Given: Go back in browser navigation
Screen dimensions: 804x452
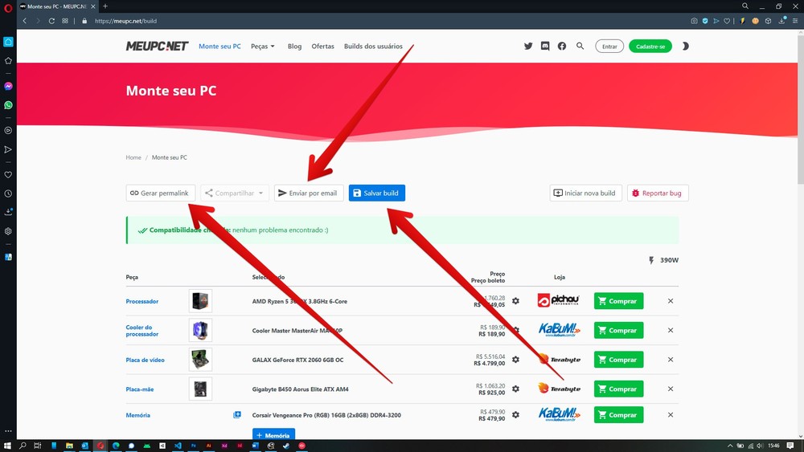Looking at the screenshot, I should pyautogui.click(x=24, y=21).
